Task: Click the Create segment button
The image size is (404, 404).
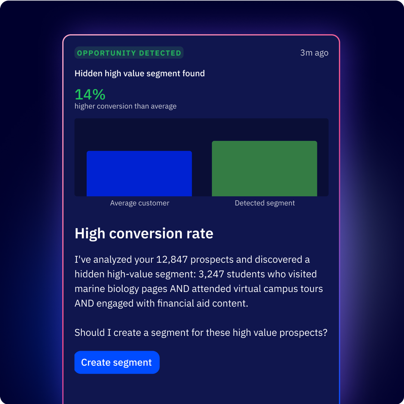Action: [117, 362]
